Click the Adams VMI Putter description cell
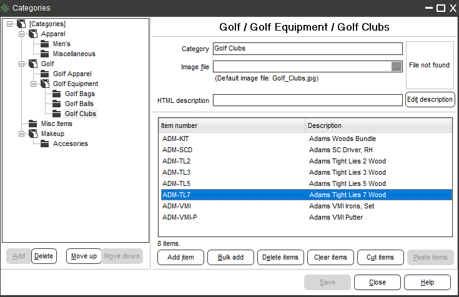Screen dimensions: 459x297 click(x=336, y=217)
